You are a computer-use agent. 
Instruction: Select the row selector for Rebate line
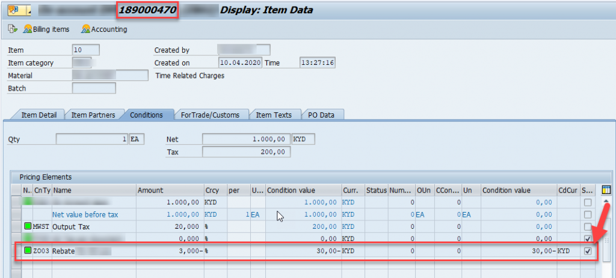pyautogui.click(x=16, y=251)
